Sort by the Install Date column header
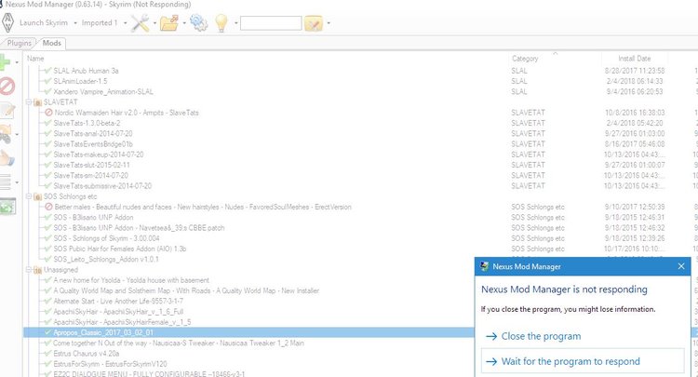 (x=635, y=59)
